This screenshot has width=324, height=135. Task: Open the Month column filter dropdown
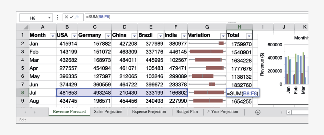click(x=52, y=36)
